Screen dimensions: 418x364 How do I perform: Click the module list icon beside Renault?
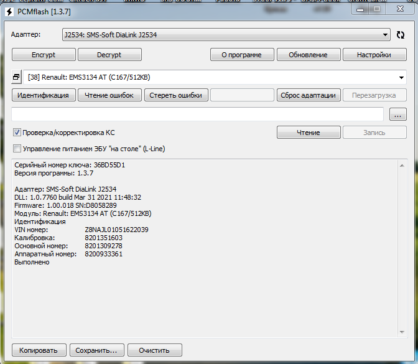16,77
